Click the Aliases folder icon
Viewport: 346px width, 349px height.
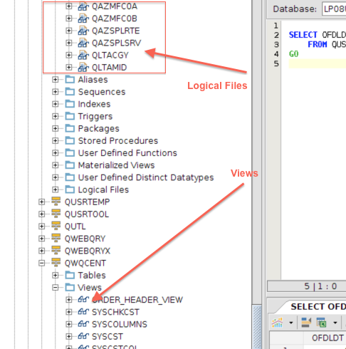(x=70, y=79)
